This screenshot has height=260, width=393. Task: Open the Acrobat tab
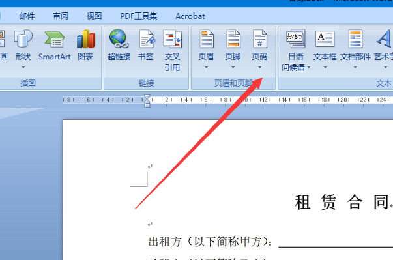[x=190, y=16]
